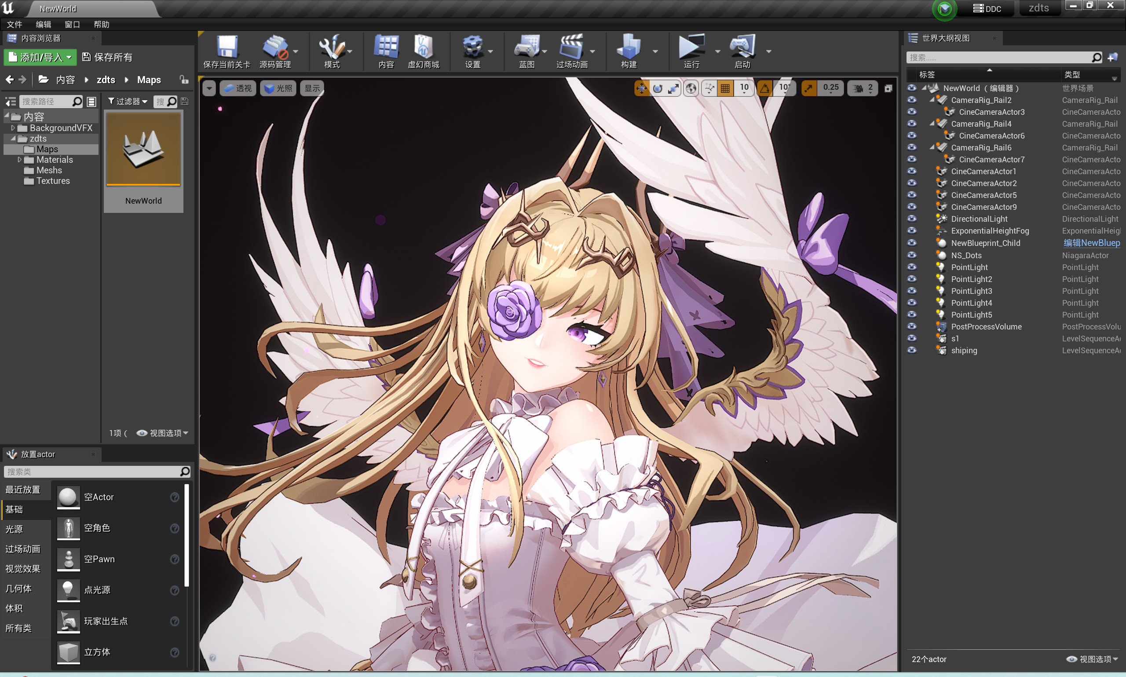Open the Settings gear icon
1126x677 pixels.
click(472, 47)
